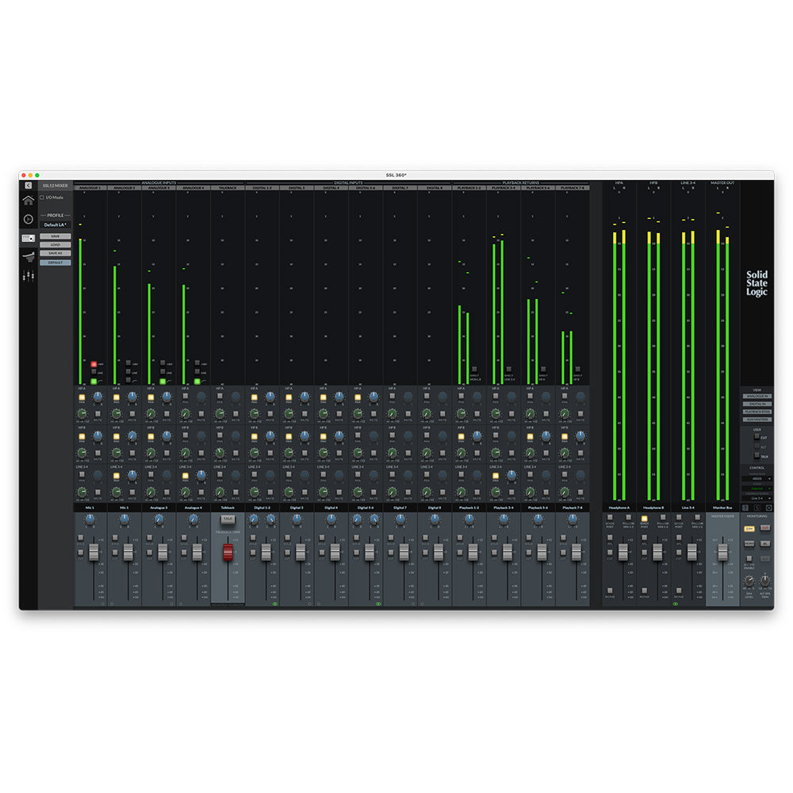Select the Home icon in the left sidebar

28,200
